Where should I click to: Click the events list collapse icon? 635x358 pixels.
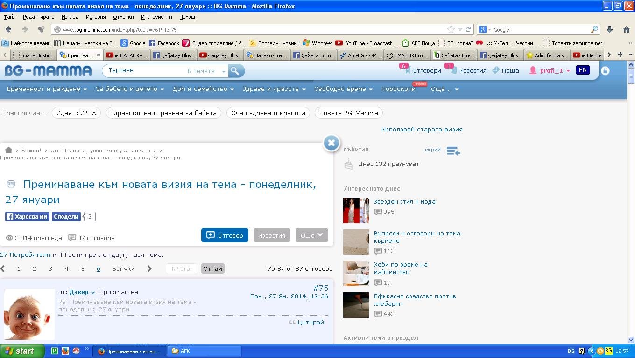[x=453, y=151]
